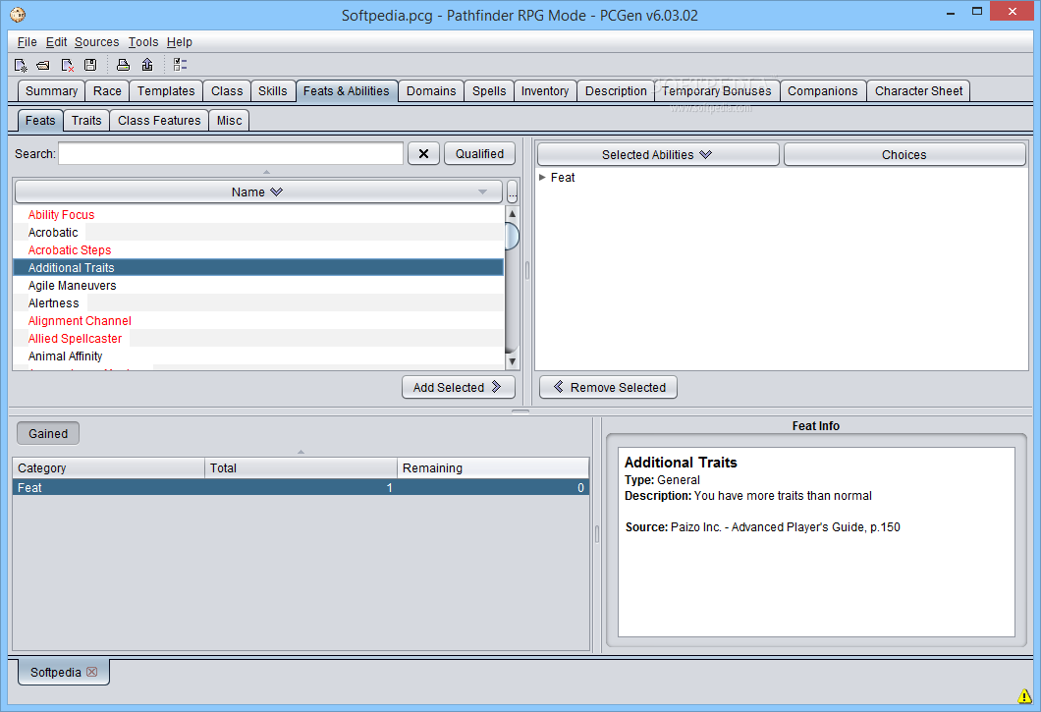Switch to the Class tab
Viewport: 1041px width, 712px height.
(x=227, y=91)
